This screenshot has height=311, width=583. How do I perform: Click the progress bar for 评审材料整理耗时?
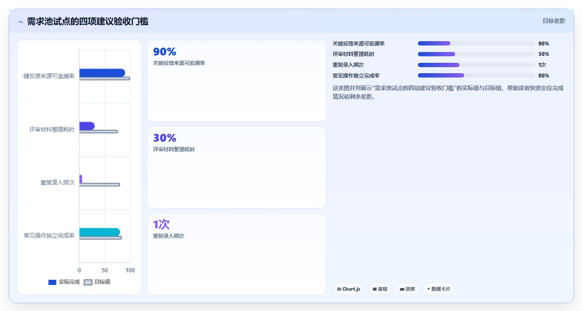pyautogui.click(x=476, y=54)
